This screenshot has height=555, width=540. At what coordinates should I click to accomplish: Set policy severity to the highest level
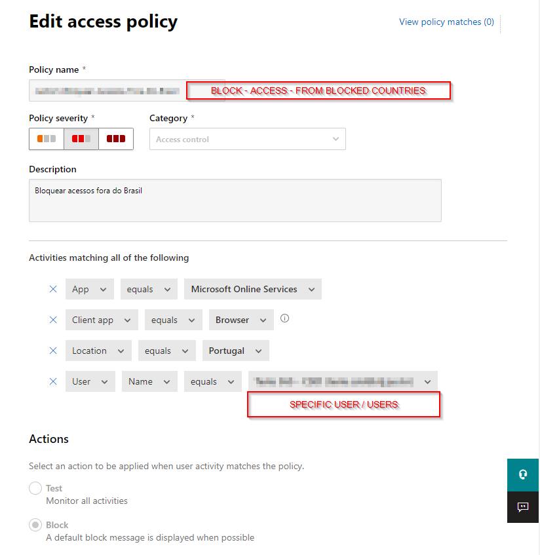tap(116, 138)
